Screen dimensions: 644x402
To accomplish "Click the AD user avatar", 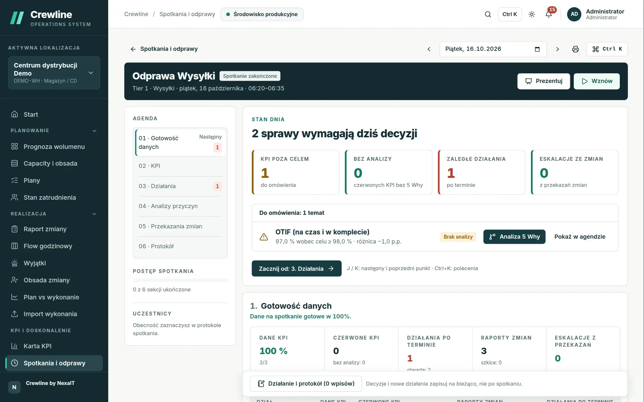I will 574,14.
